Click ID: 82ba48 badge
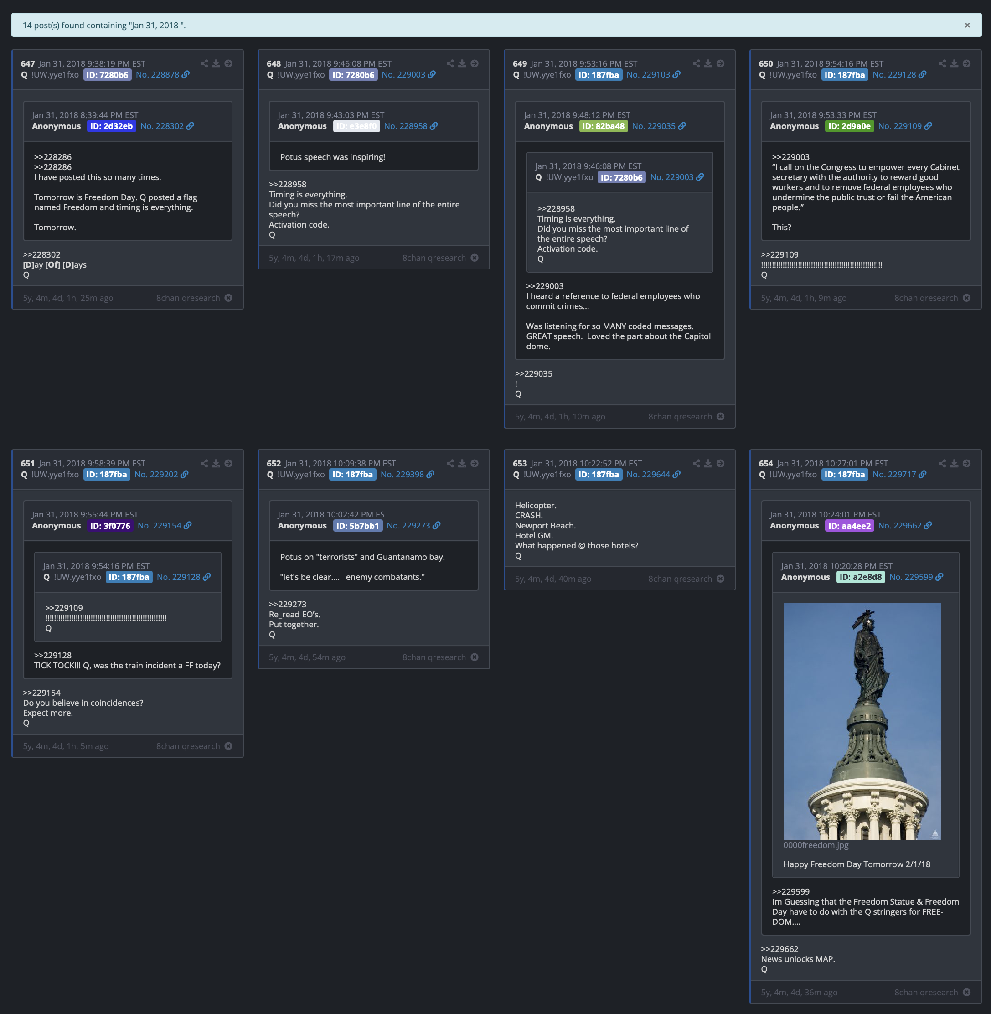Image resolution: width=991 pixels, height=1014 pixels. (603, 126)
